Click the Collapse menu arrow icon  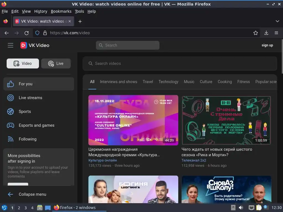(x=11, y=194)
